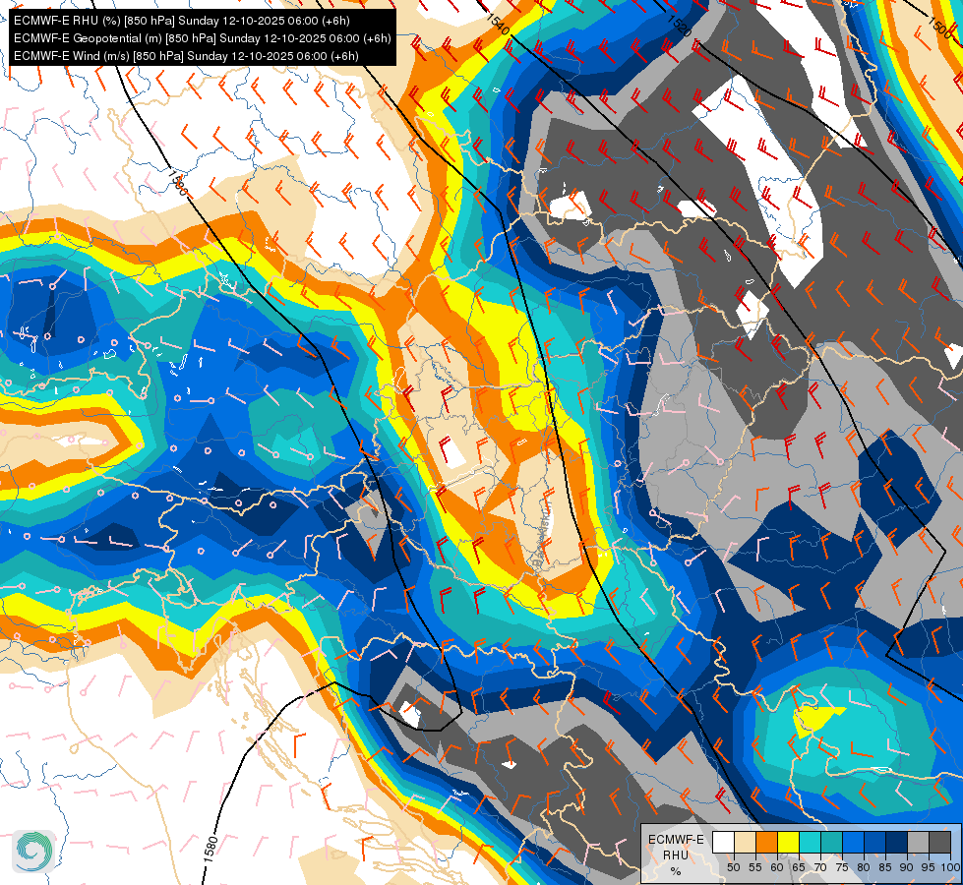Click the light gray 90-95% legend swatch
This screenshot has height=885, width=963.
(x=918, y=843)
